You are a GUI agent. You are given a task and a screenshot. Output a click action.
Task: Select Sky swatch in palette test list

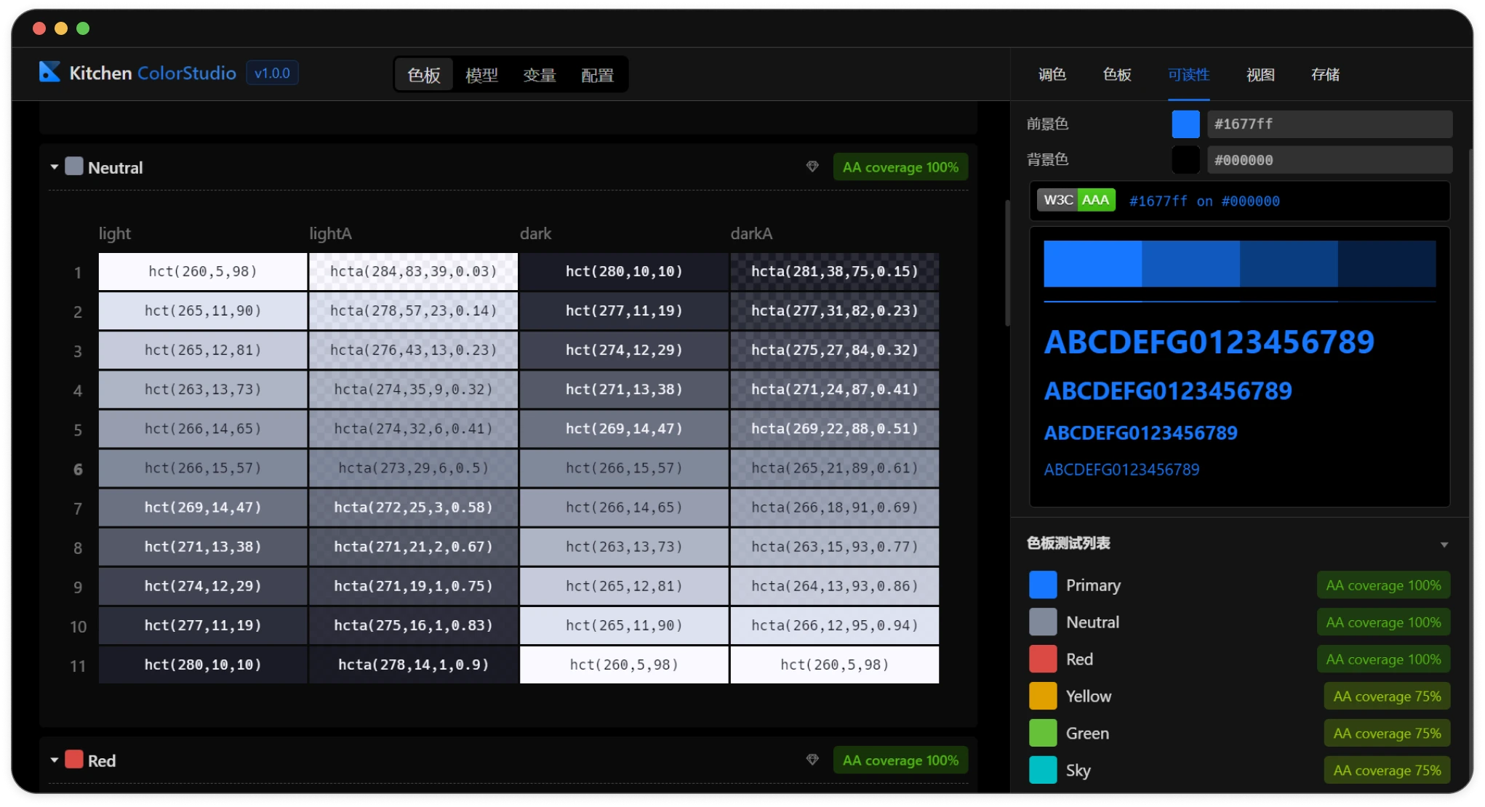[x=1043, y=770]
